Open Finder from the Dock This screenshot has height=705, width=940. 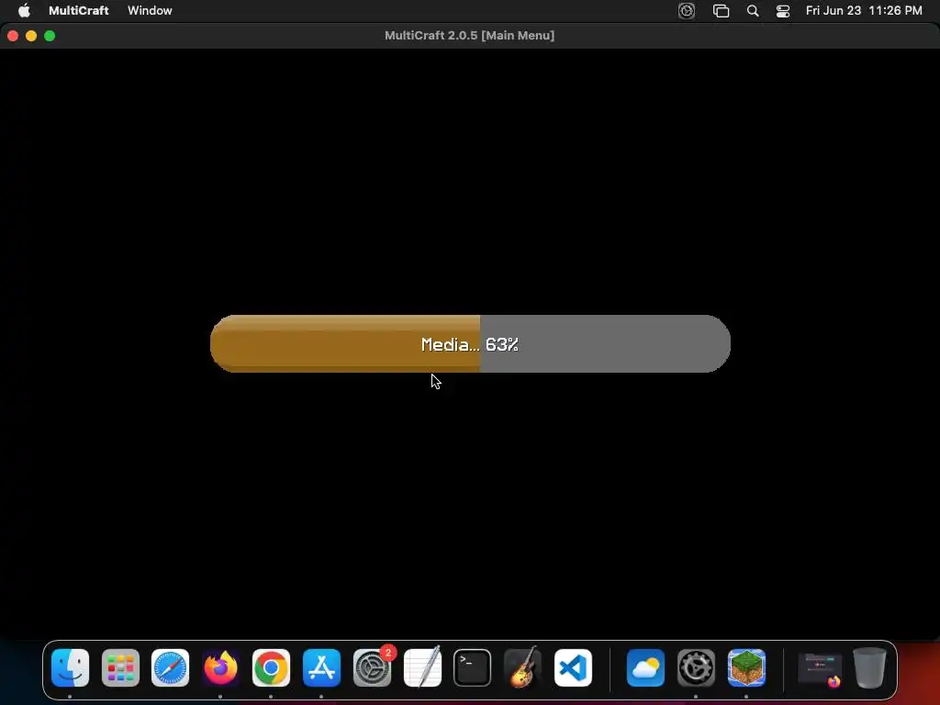(x=70, y=667)
